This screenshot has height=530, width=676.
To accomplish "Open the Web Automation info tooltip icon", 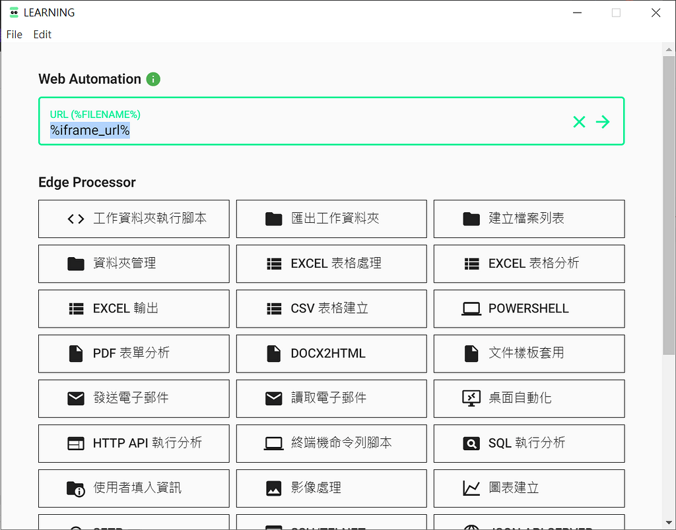I will [153, 79].
